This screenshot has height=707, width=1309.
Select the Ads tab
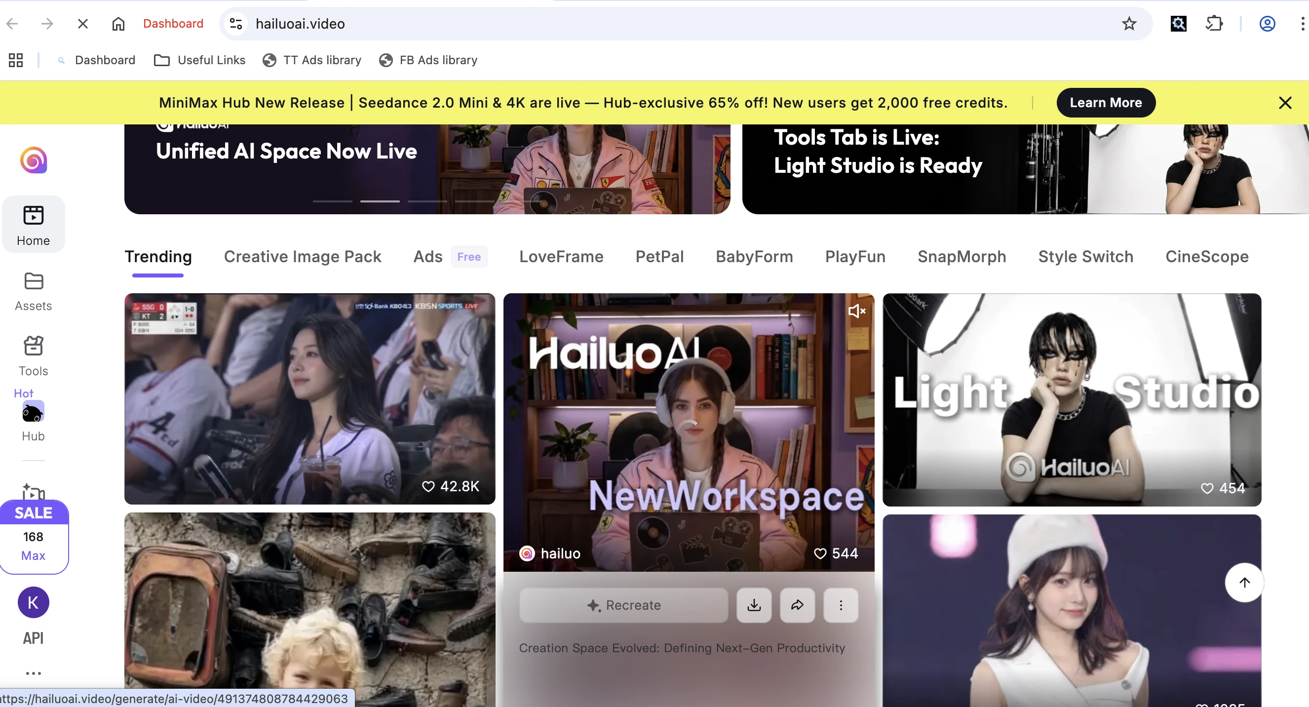[428, 257]
